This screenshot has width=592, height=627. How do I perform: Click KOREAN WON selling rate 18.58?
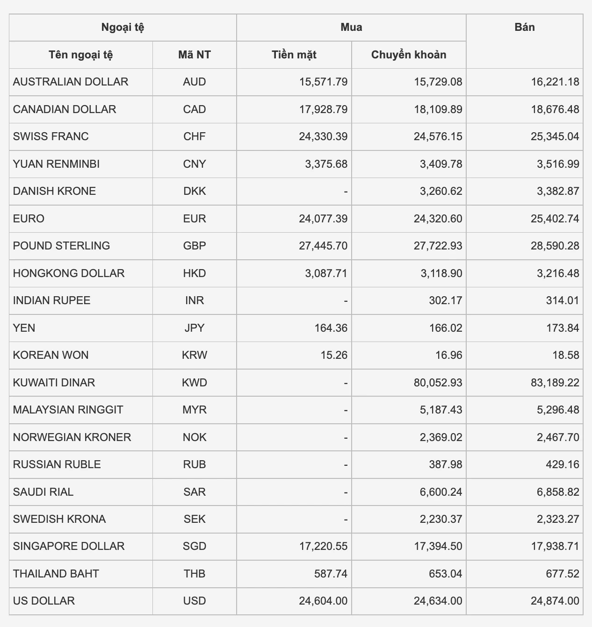coord(565,355)
